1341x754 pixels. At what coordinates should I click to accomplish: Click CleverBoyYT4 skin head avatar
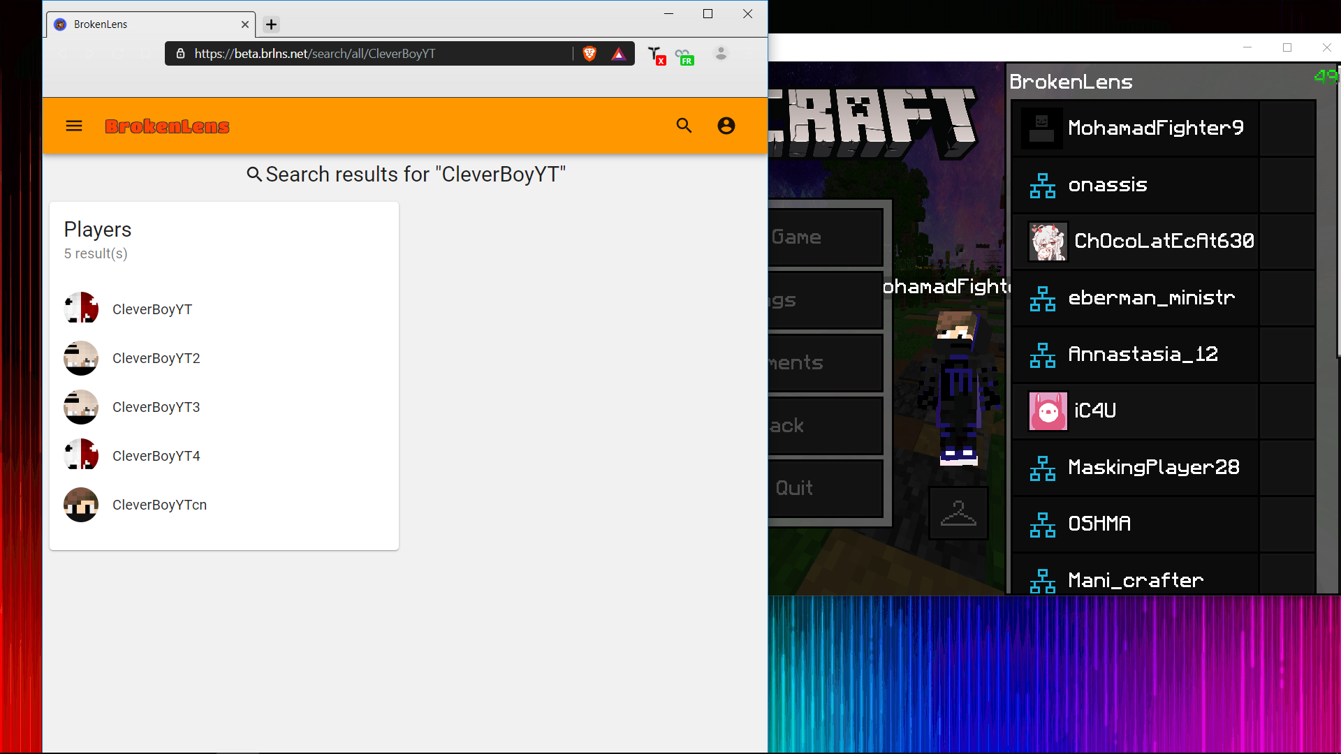point(81,455)
